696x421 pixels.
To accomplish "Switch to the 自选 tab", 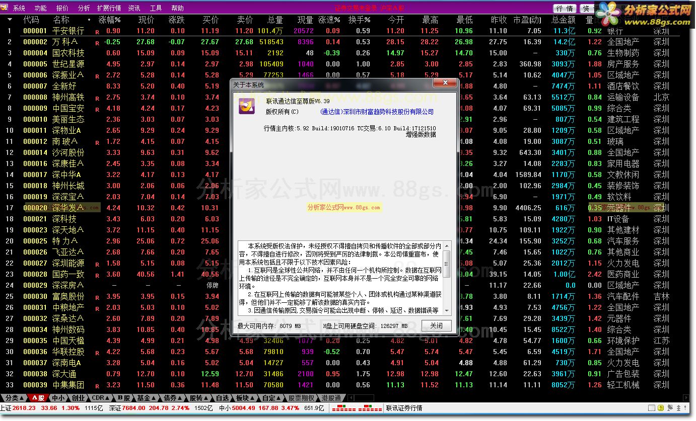I will click(222, 398).
